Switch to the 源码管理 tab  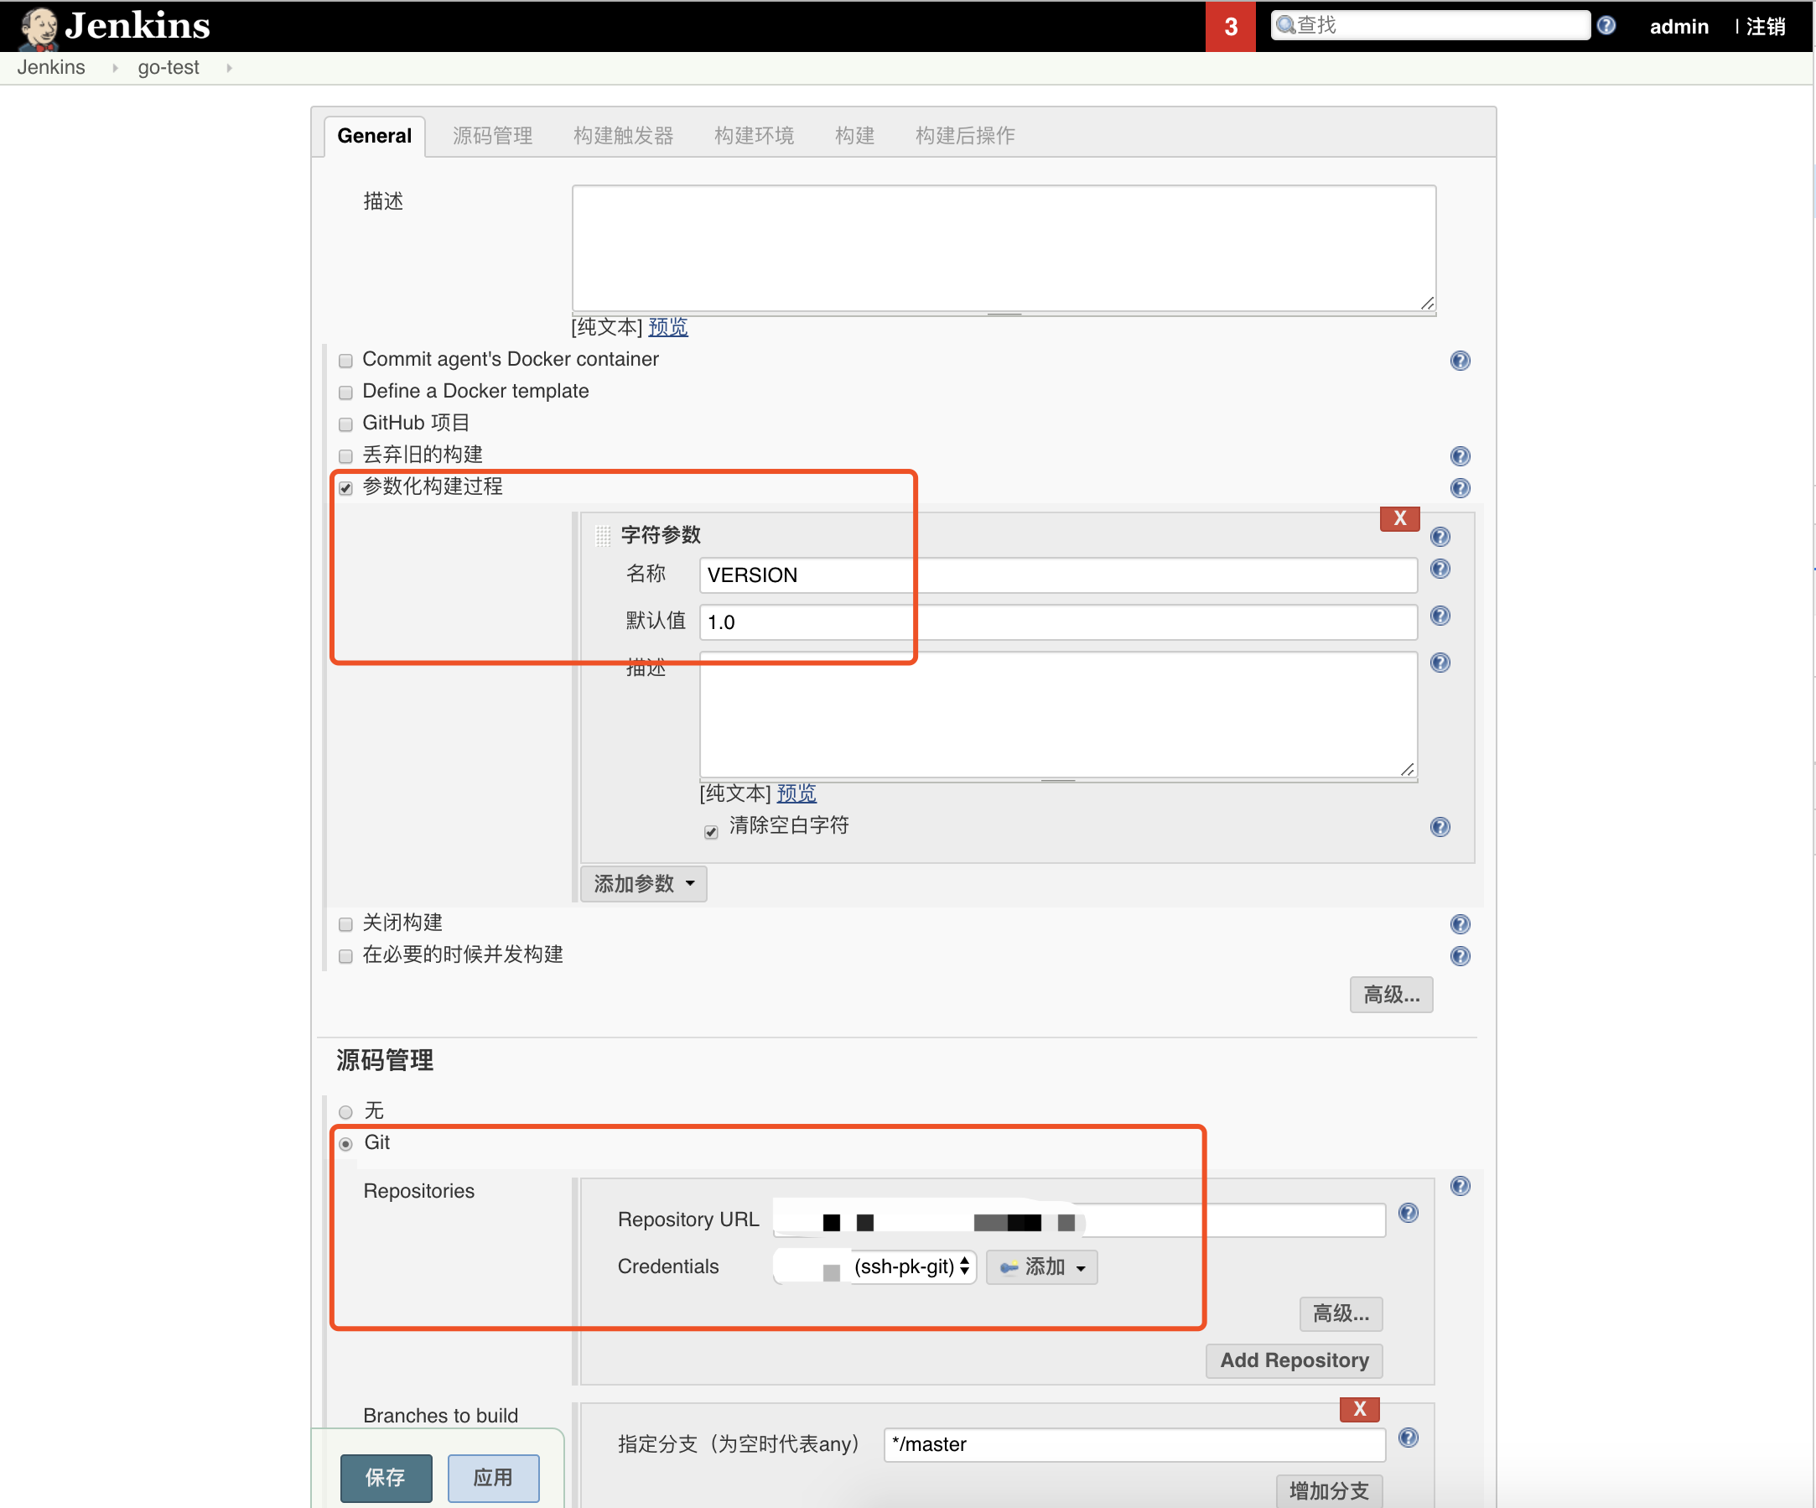492,136
